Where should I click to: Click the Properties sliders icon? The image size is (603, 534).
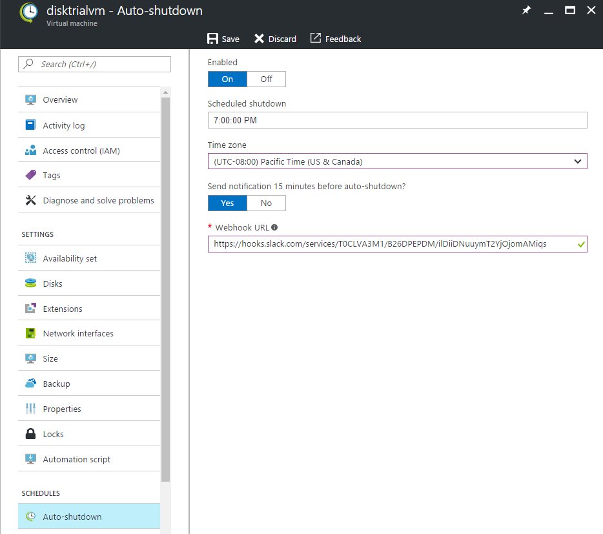(x=30, y=409)
